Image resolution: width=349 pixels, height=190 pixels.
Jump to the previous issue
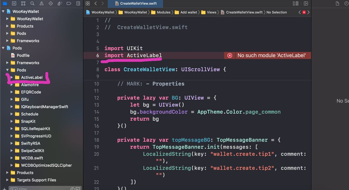coord(300,12)
